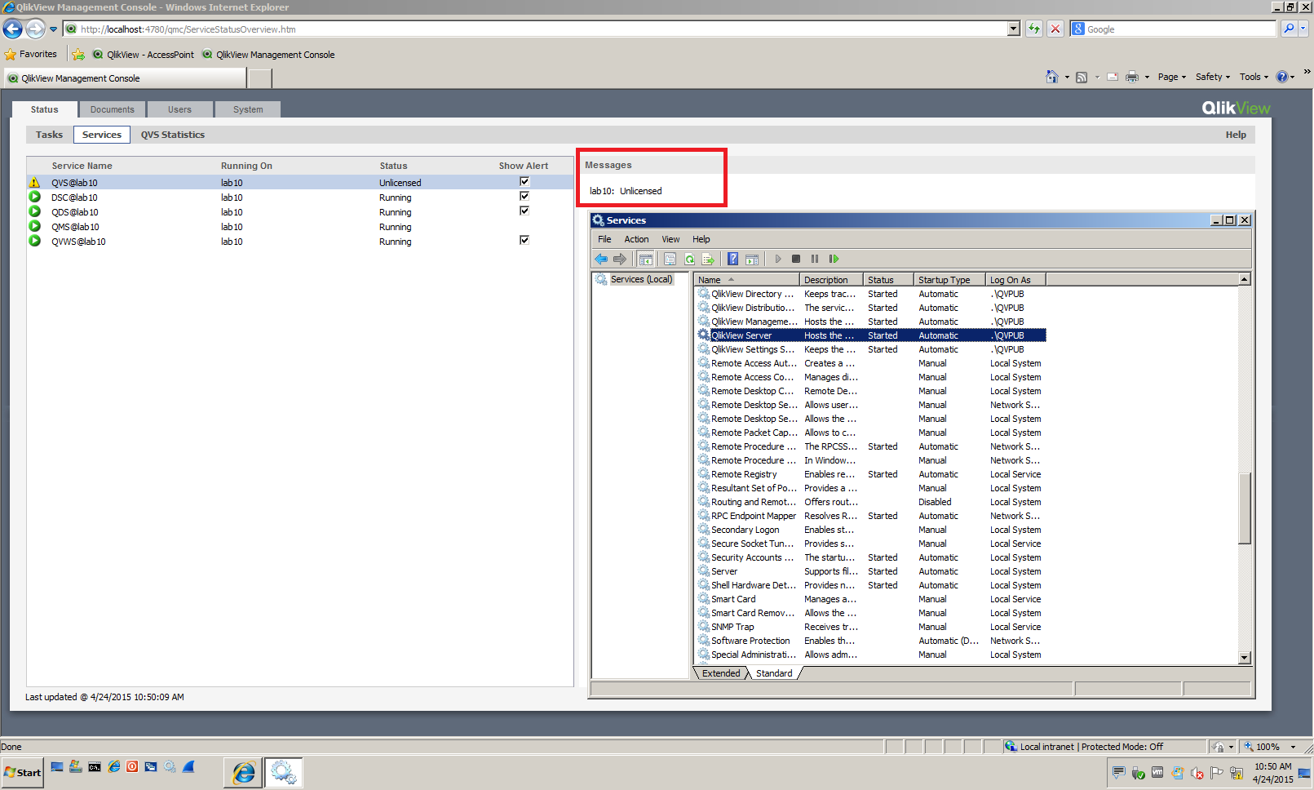Switch to the Extended tab in Services
This screenshot has height=790, width=1314.
point(721,673)
